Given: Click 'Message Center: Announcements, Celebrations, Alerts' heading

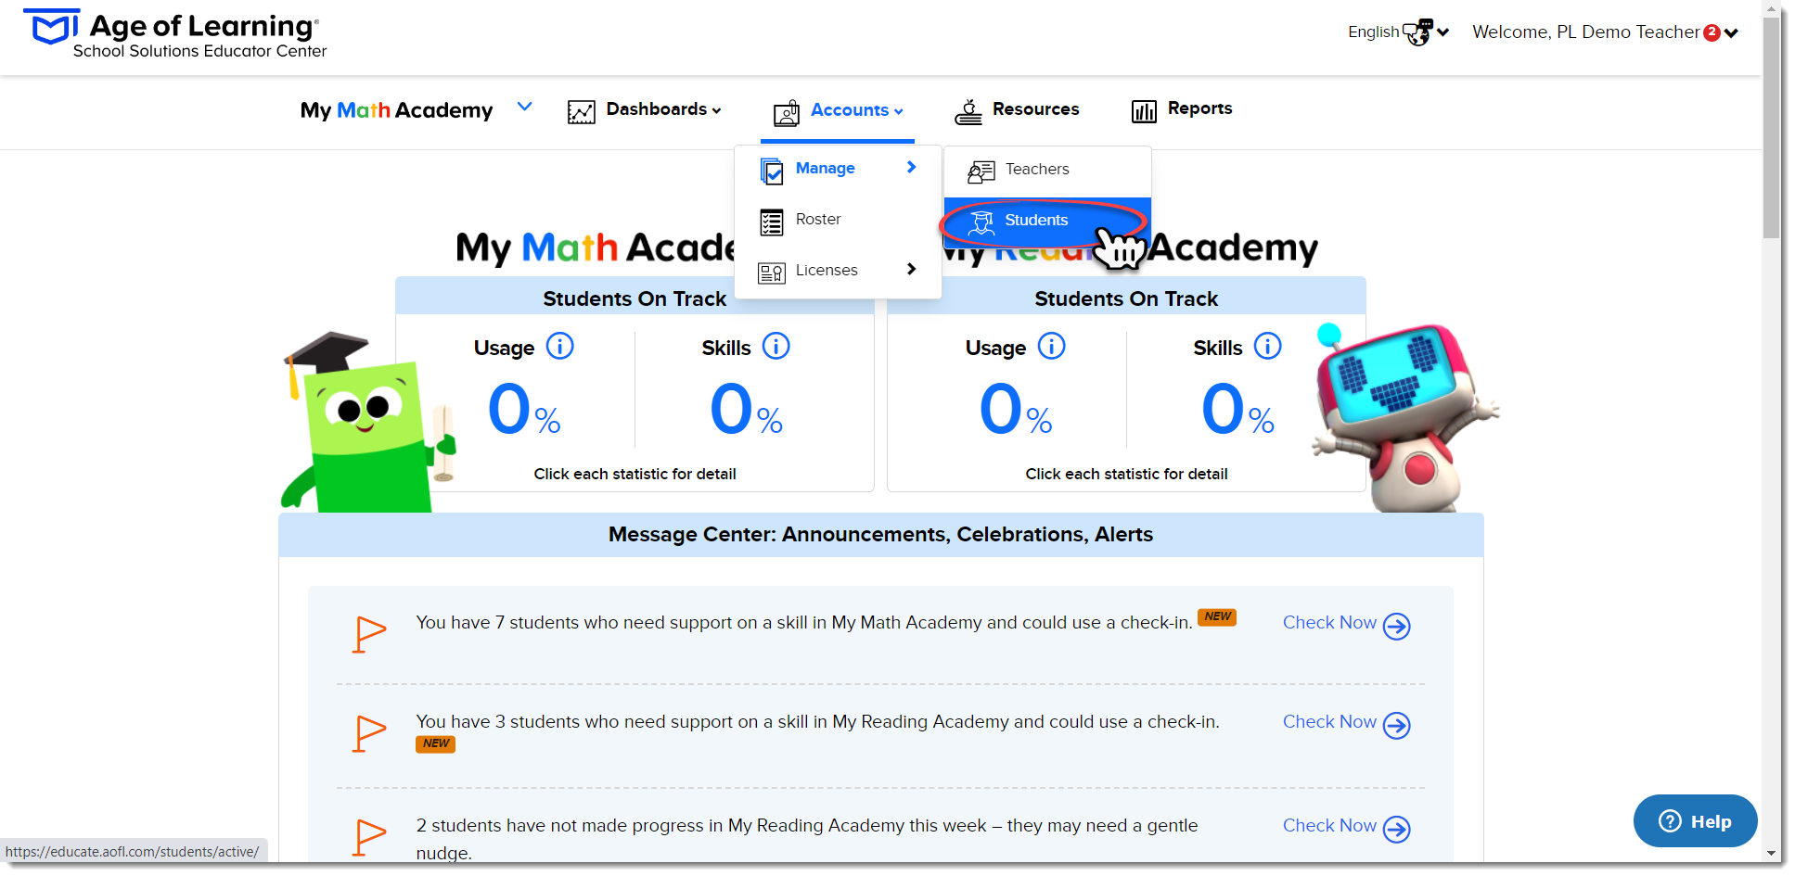Looking at the screenshot, I should click(880, 535).
